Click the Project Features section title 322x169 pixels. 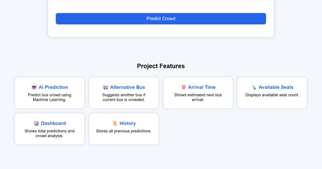coord(161,66)
